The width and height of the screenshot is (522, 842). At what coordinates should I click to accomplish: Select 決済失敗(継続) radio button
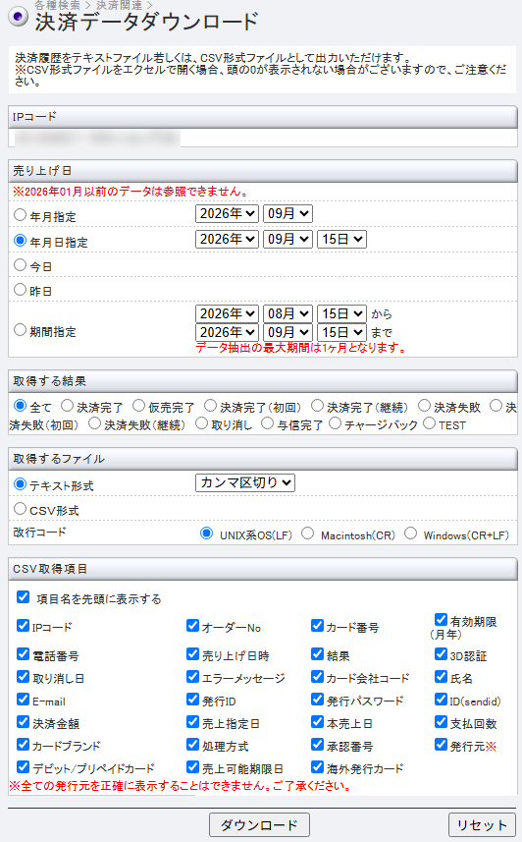coord(94,423)
